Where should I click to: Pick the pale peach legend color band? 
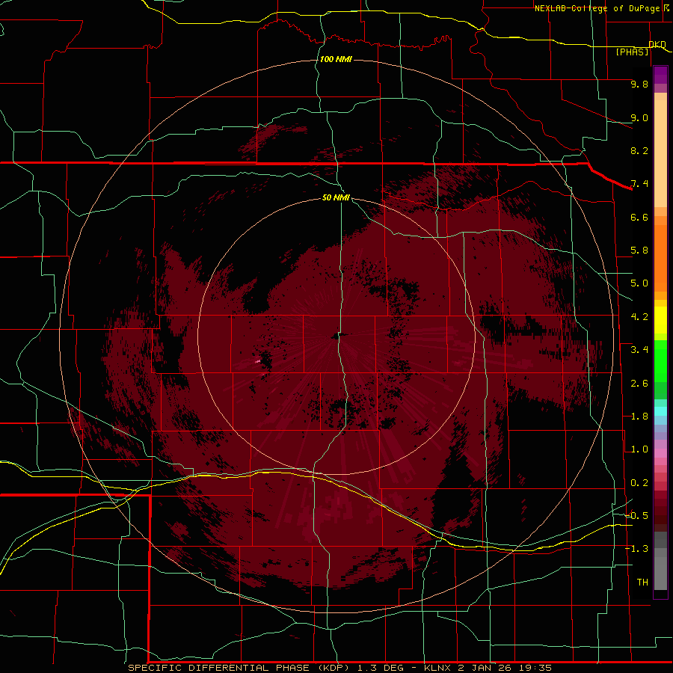[x=660, y=153]
